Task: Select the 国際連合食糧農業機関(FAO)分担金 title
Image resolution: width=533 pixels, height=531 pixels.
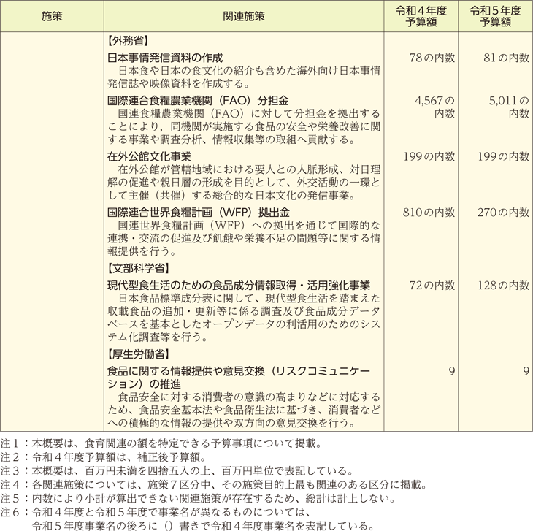Action: (198, 100)
